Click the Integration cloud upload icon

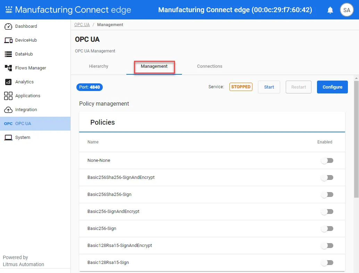[8, 110]
